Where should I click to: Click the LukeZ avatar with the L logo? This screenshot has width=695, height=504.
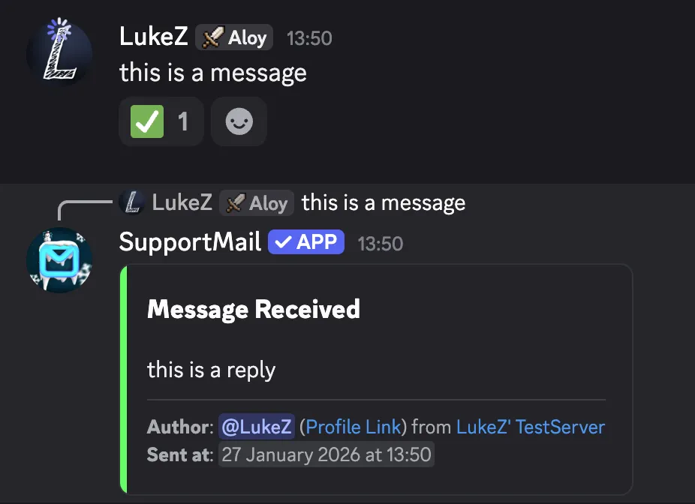pos(59,52)
